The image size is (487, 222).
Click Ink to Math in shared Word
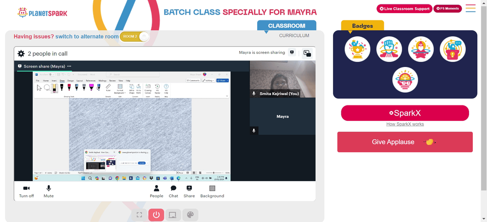(138, 89)
